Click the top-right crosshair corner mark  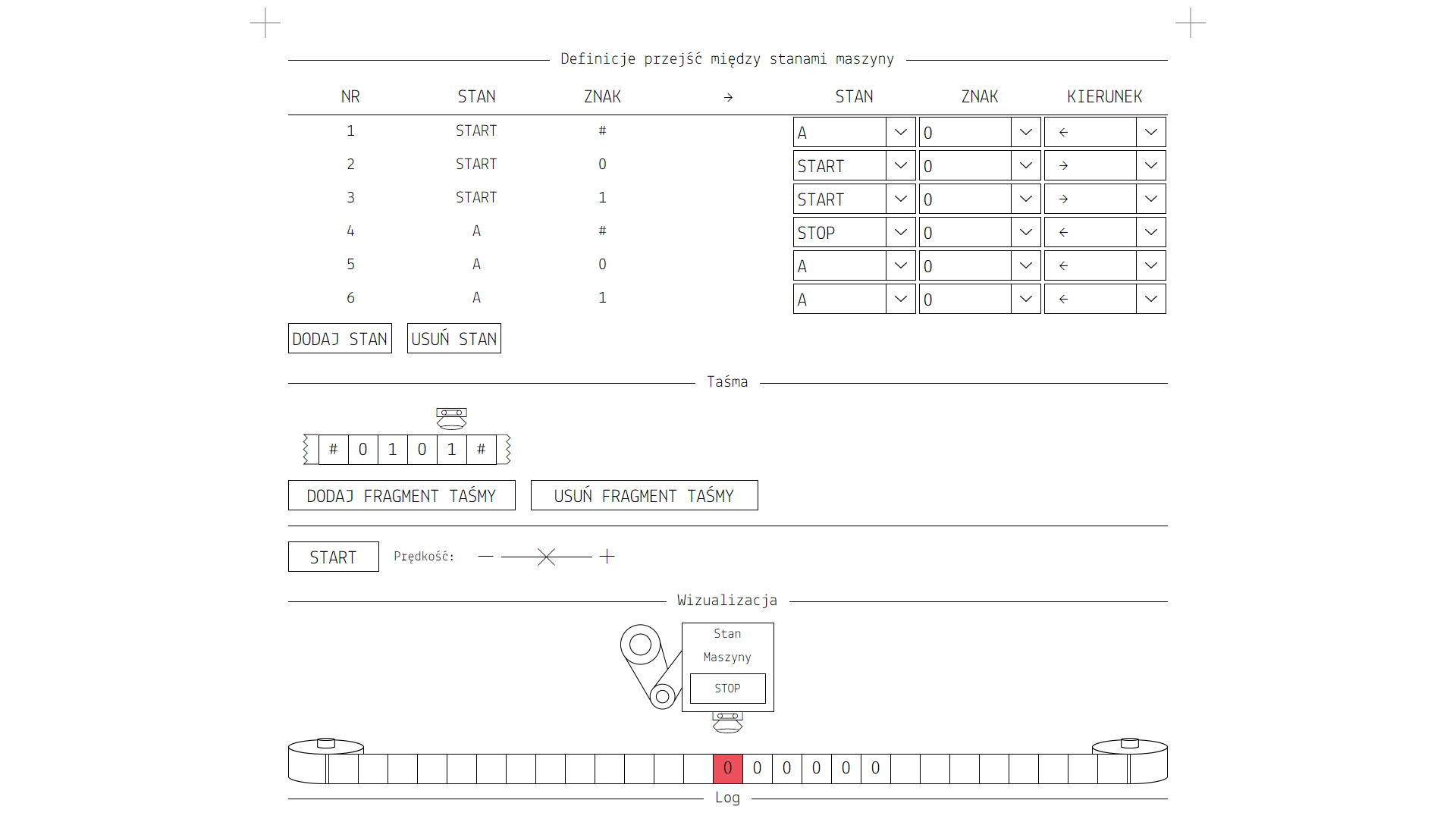1190,23
